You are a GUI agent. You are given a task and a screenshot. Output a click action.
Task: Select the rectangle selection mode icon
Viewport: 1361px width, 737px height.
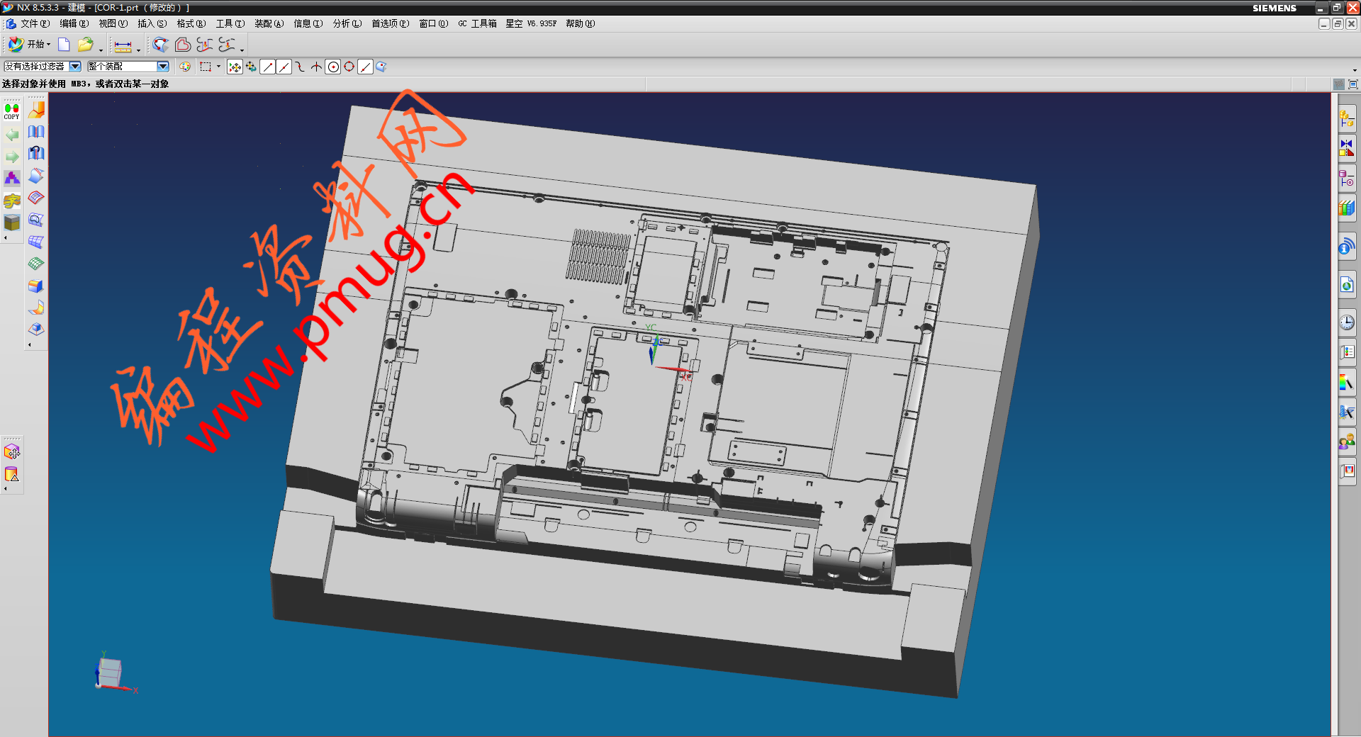tap(206, 67)
